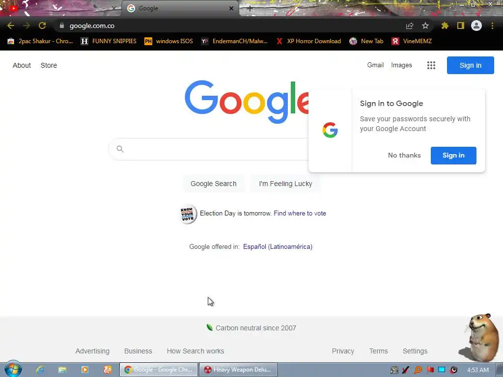
Task: Open the side panel icon in Chrome
Action: click(x=461, y=26)
